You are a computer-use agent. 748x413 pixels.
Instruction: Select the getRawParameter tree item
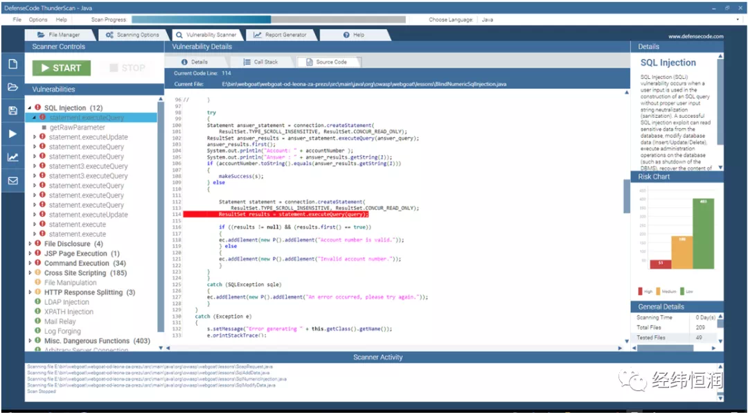78,128
